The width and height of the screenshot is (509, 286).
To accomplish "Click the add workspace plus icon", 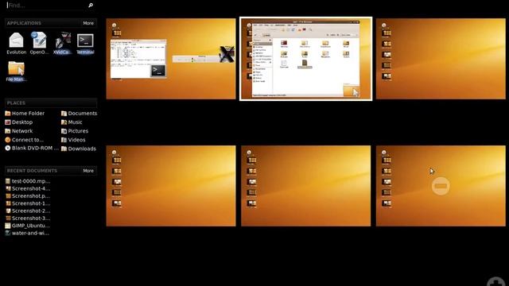I will [496, 281].
